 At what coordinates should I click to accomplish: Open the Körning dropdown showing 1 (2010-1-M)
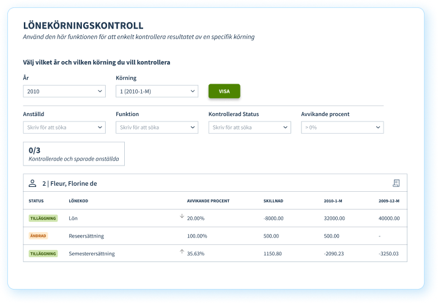[x=157, y=91]
